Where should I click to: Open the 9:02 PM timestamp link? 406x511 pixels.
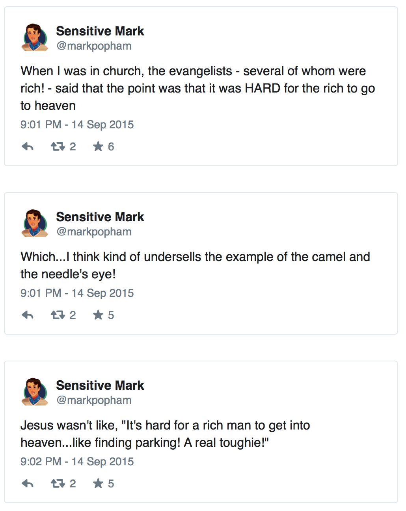[x=77, y=462]
